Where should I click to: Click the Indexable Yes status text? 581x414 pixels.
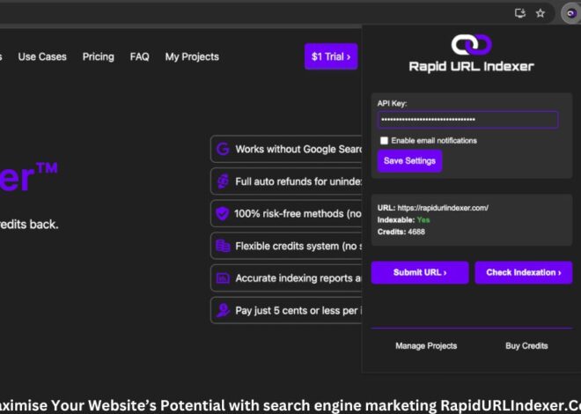tap(403, 220)
